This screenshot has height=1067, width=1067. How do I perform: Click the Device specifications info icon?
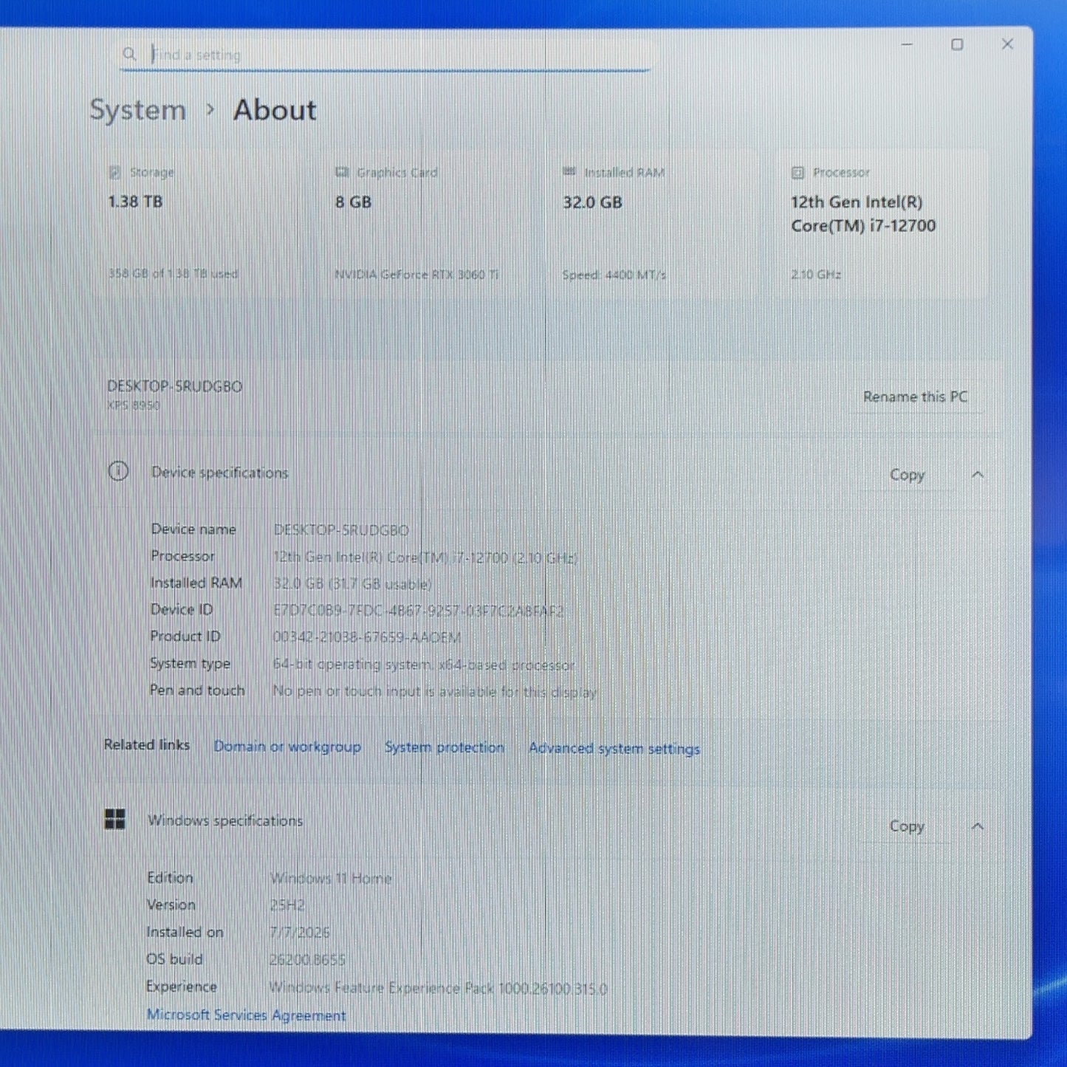click(x=118, y=471)
